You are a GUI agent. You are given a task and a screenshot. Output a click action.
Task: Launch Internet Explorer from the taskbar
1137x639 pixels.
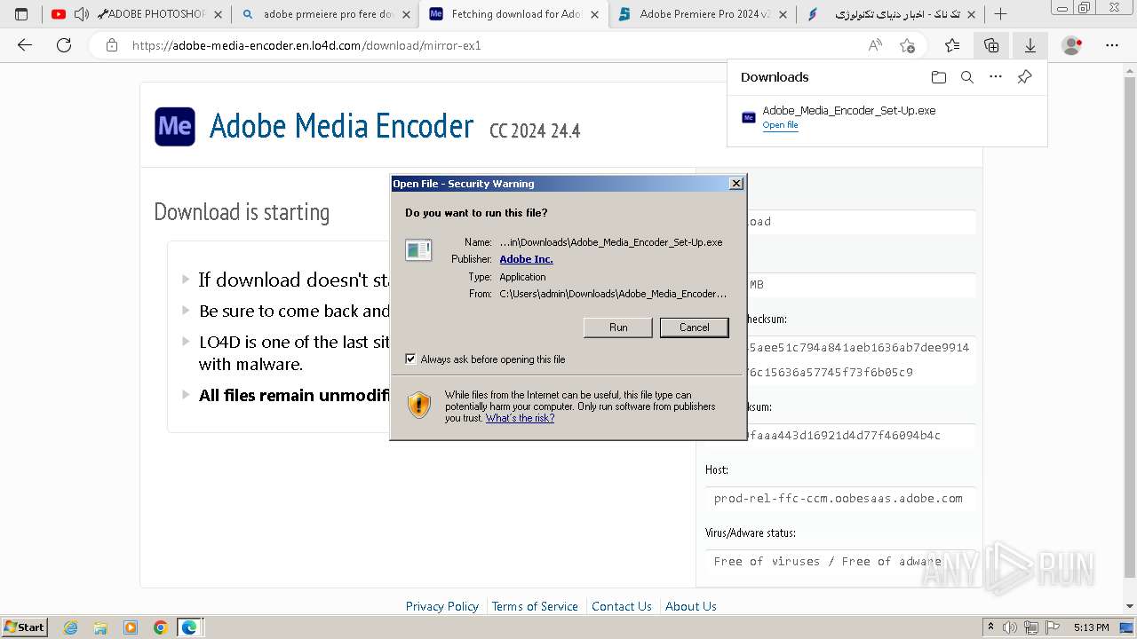pos(71,627)
